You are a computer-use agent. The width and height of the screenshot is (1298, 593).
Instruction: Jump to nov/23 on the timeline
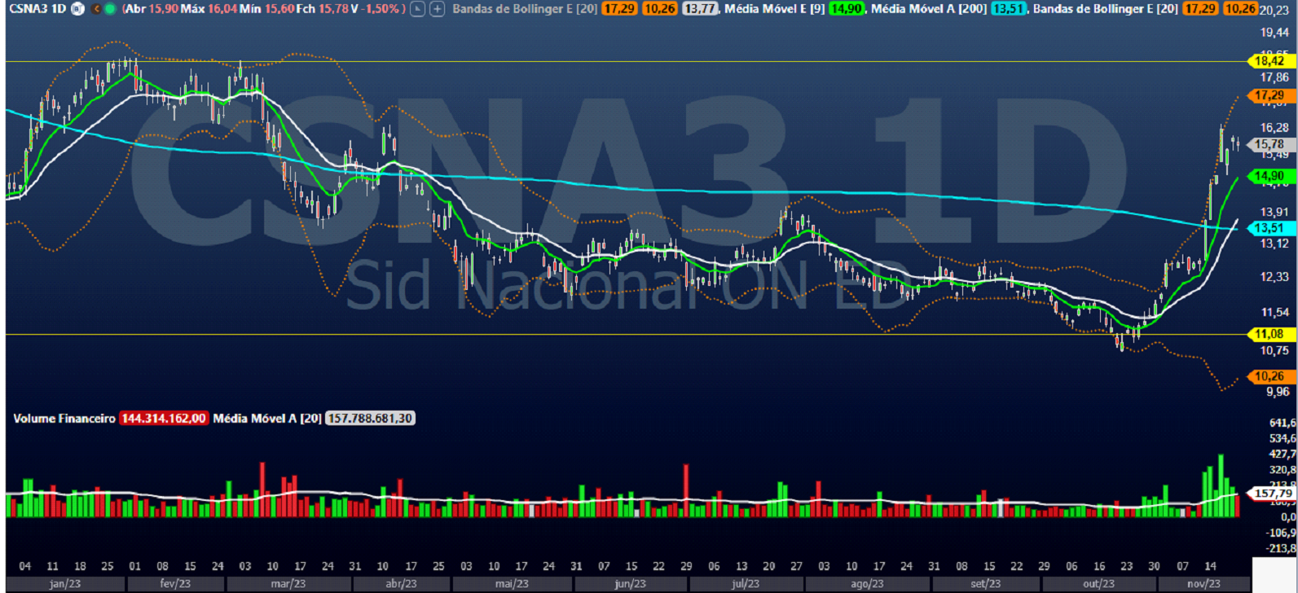(x=1203, y=584)
